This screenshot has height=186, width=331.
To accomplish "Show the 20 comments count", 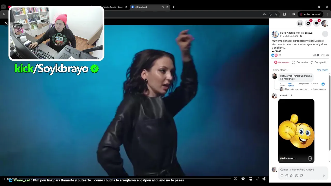I will coord(316,55).
